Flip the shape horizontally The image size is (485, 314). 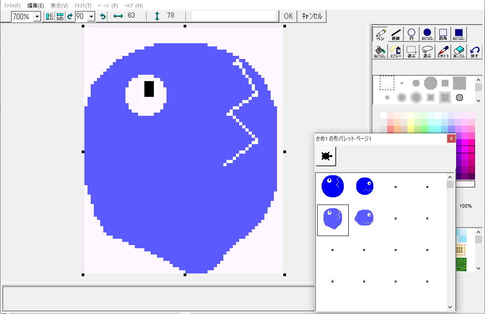[x=50, y=16]
